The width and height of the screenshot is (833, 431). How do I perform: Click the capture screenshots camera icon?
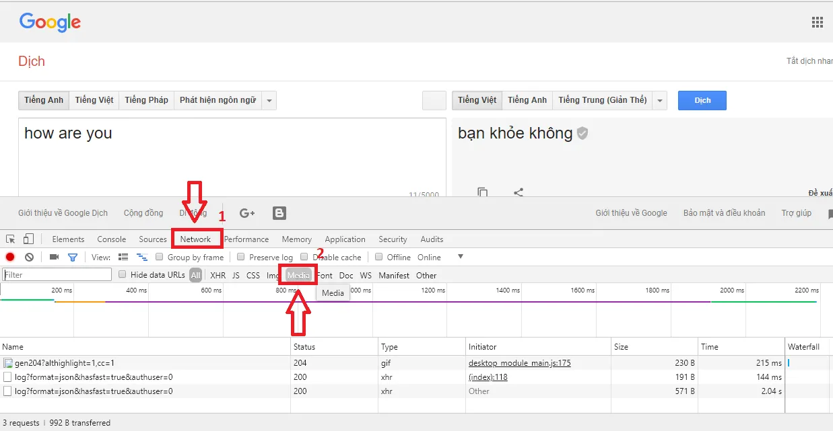point(54,257)
